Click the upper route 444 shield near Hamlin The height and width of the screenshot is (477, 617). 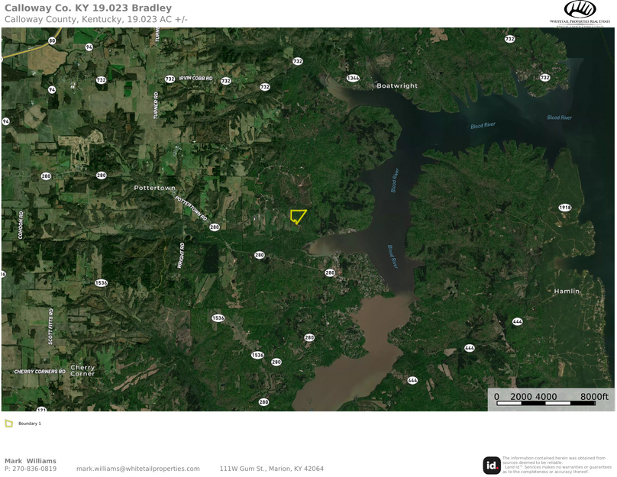[518, 321]
